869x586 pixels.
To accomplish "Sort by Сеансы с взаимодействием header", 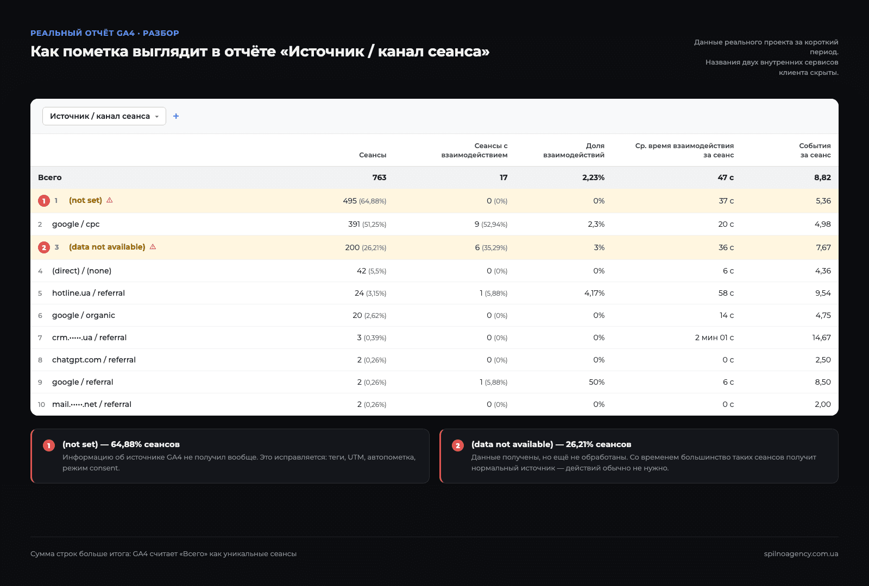I will tap(474, 150).
